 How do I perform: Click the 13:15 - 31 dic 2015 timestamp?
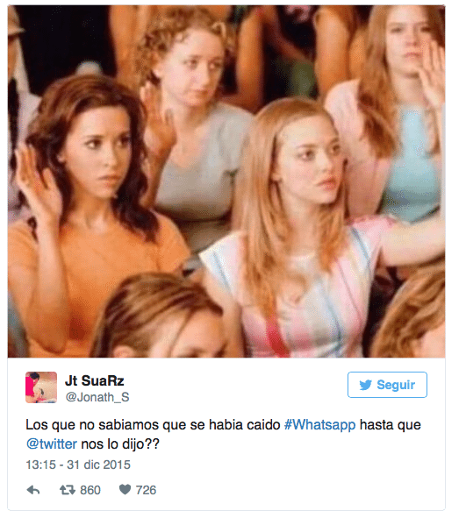point(78,465)
